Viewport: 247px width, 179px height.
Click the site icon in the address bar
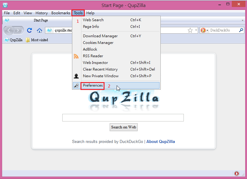(x=49, y=30)
